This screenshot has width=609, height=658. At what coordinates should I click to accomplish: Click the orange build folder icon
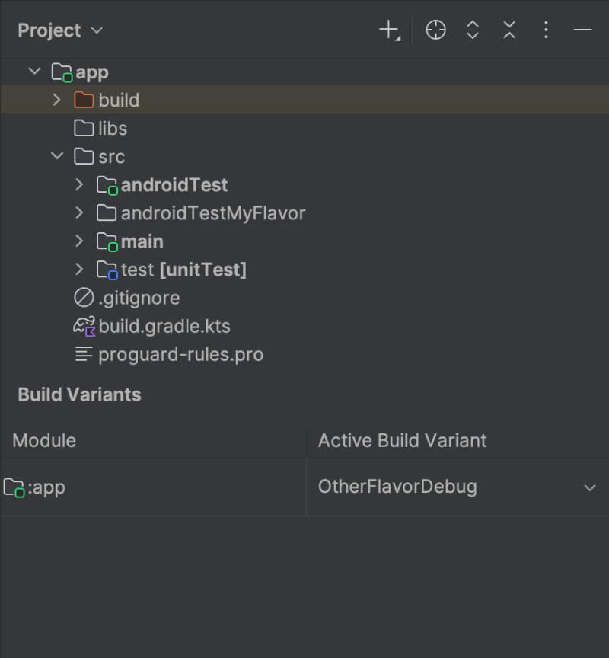(x=84, y=100)
